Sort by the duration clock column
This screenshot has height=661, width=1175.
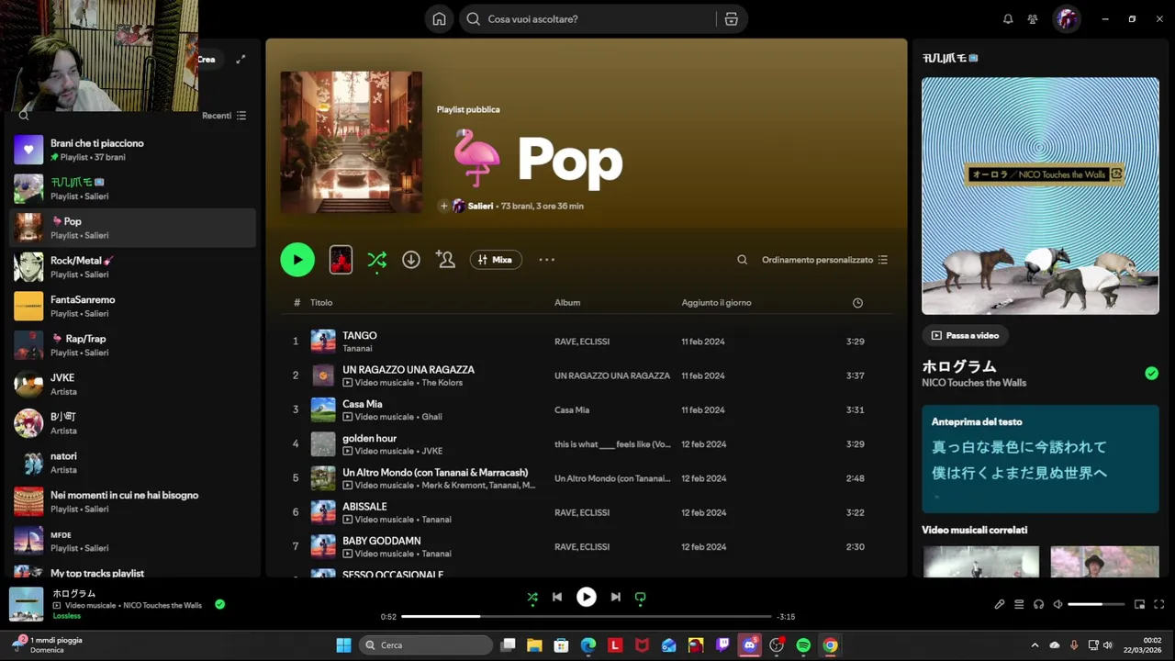pyautogui.click(x=857, y=303)
